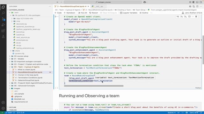204x114 pixels.
Task: Execute cell and below icon
Action: (x=186, y=16)
